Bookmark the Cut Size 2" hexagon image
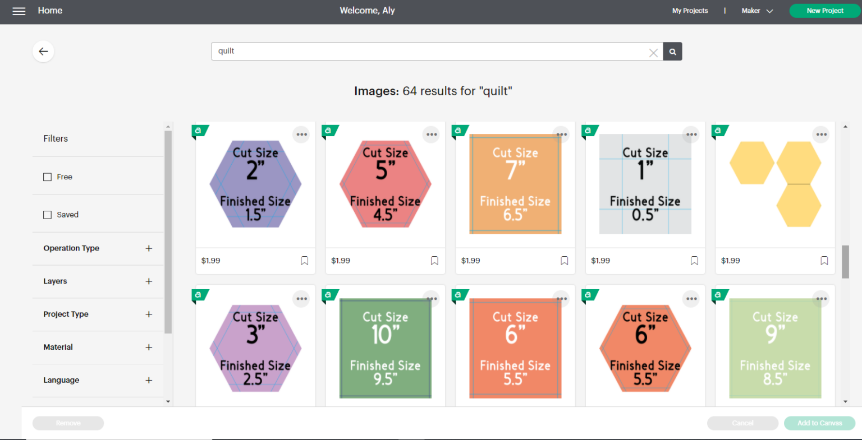The image size is (862, 440). click(304, 261)
